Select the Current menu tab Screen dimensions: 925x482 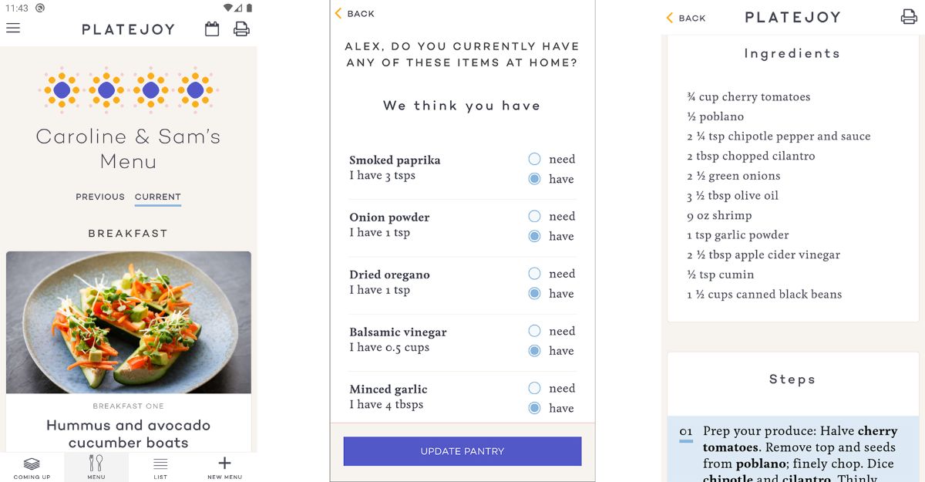point(157,197)
